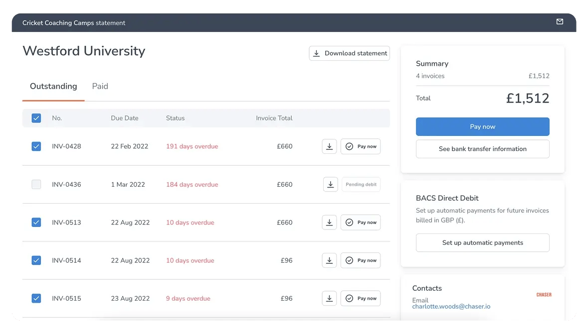Toggle the select-all checkbox in table header
The height and width of the screenshot is (334, 588).
click(x=36, y=118)
